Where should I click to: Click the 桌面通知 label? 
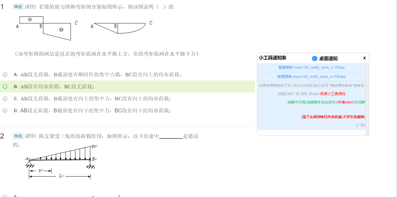tap(328, 59)
